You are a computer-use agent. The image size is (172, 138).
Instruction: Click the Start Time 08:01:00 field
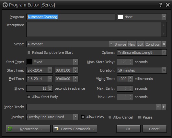point(64,70)
